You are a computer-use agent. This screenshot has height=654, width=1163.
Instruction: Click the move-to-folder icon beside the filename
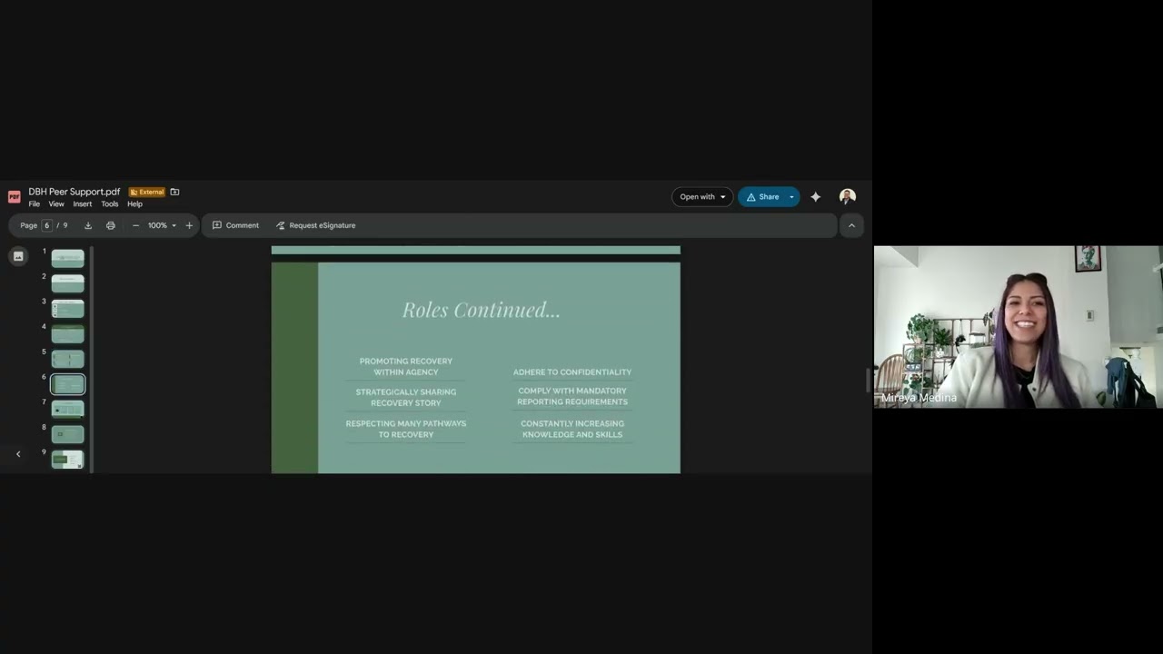pyautogui.click(x=174, y=192)
